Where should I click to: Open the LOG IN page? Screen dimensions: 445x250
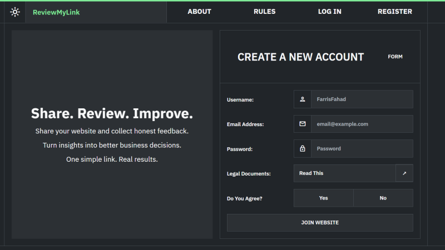[329, 12]
